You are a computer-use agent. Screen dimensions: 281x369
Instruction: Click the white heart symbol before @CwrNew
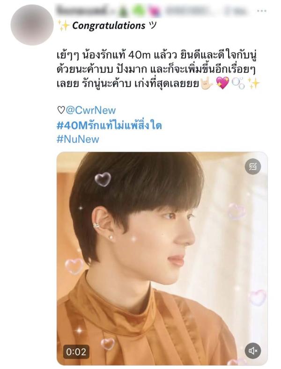(x=61, y=110)
